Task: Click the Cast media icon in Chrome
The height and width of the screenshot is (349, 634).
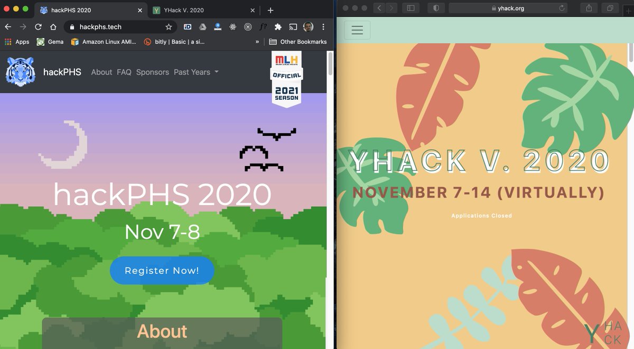Action: 293,27
